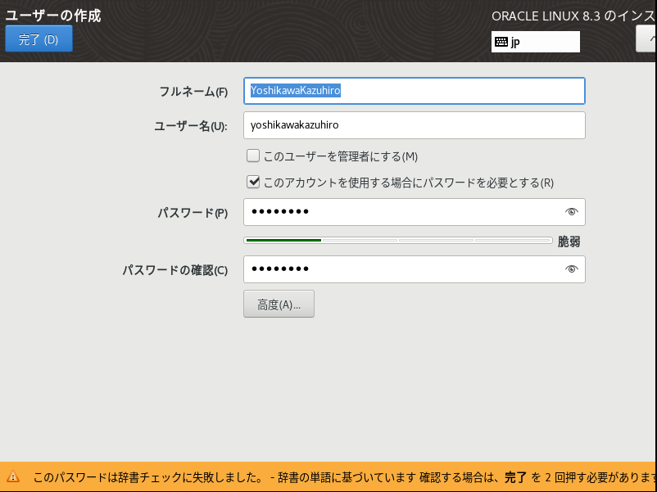This screenshot has height=492, width=657.
Task: Click the keyboard icon next to jp
Action: point(501,42)
